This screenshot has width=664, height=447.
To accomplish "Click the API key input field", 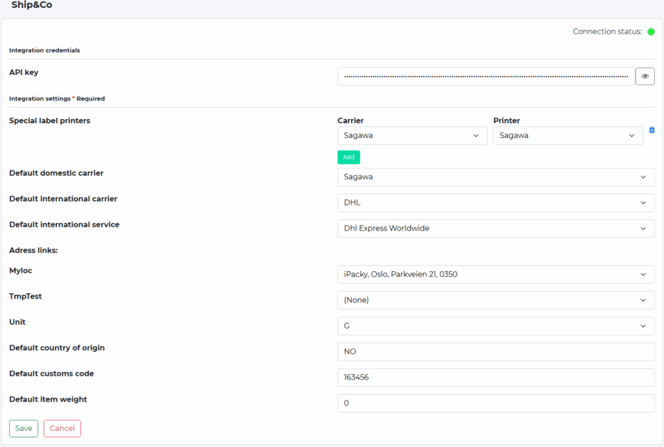I will [485, 76].
